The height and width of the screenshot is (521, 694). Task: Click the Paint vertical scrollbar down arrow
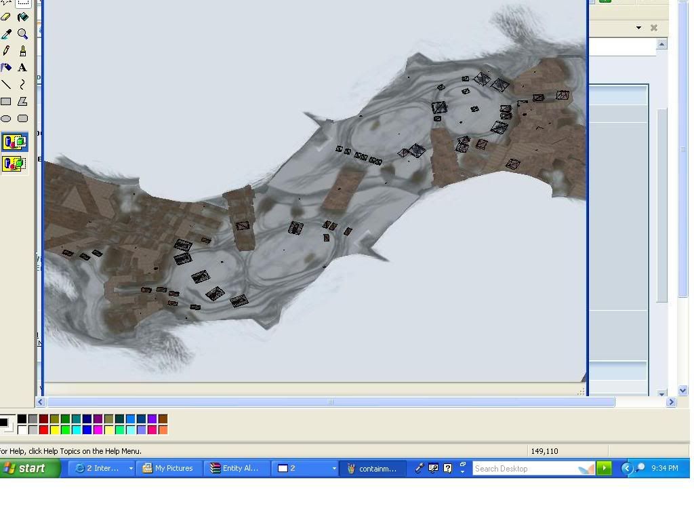682,390
